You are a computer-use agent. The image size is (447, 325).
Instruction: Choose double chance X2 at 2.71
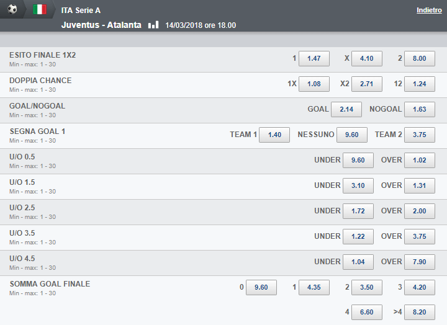coord(367,84)
